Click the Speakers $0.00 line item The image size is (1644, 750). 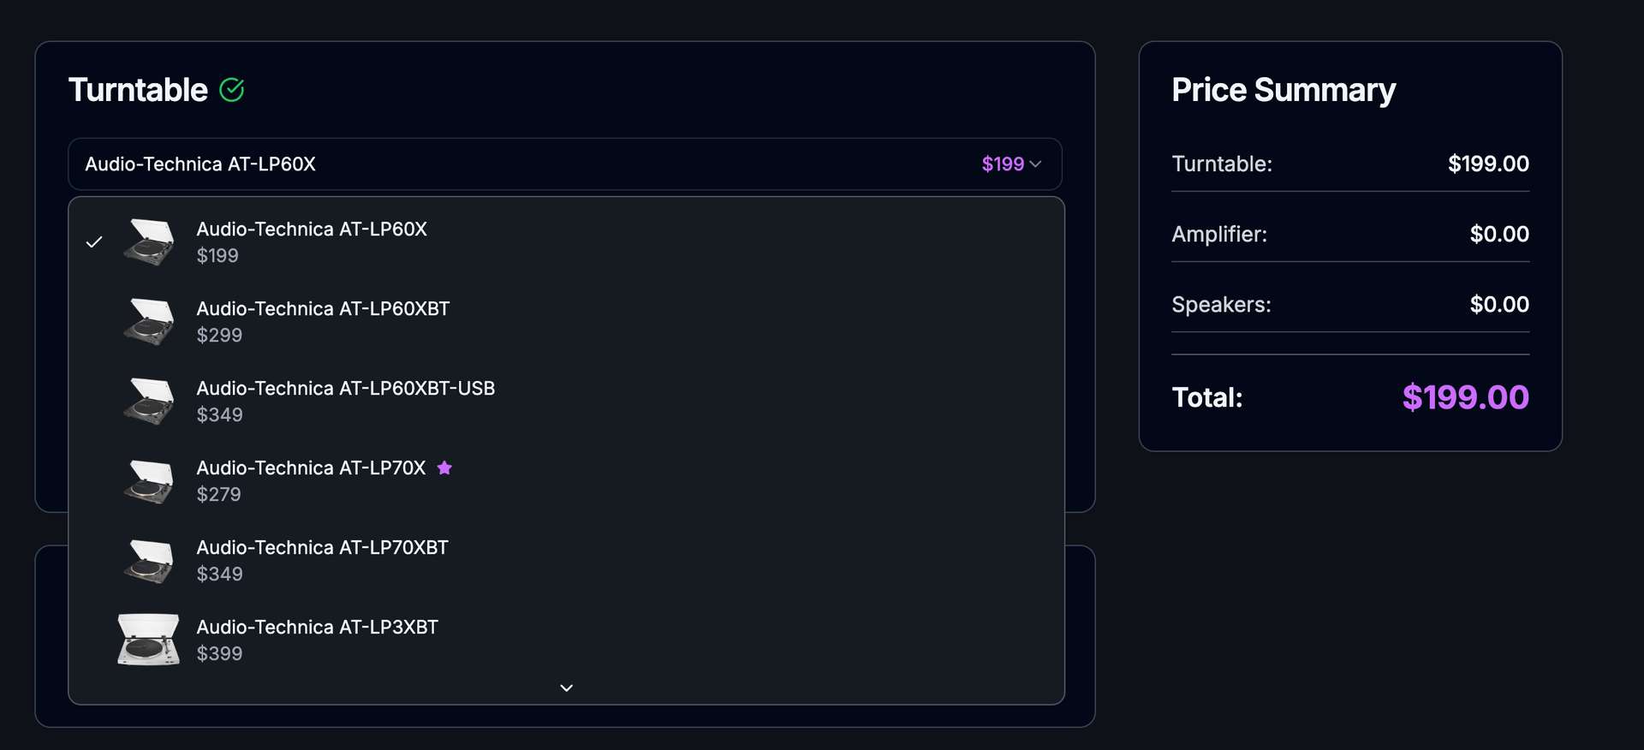coord(1350,304)
